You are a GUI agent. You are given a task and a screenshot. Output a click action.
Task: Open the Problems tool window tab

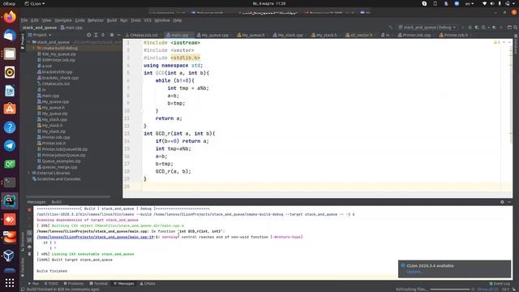coord(74,283)
